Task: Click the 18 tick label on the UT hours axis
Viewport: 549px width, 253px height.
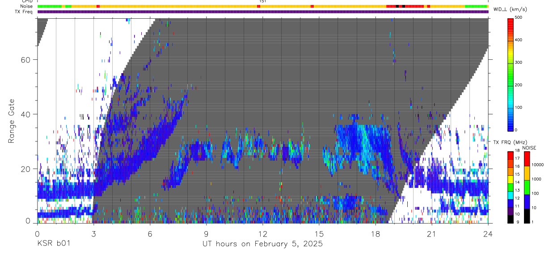Action: click(376, 233)
